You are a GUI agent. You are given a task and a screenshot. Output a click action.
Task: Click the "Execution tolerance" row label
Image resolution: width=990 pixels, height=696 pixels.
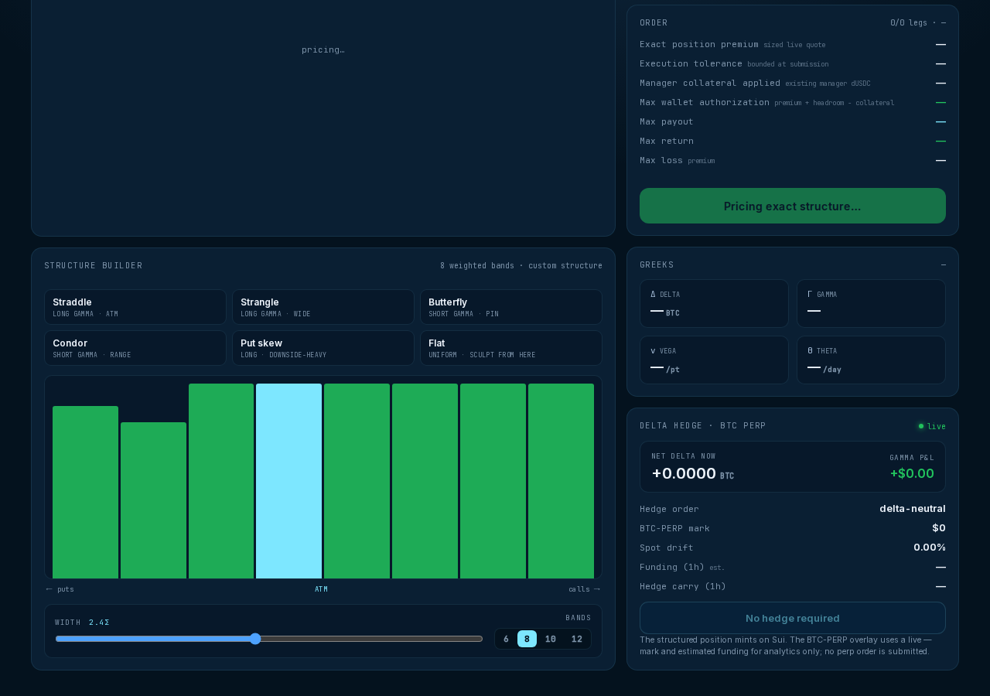pyautogui.click(x=691, y=63)
